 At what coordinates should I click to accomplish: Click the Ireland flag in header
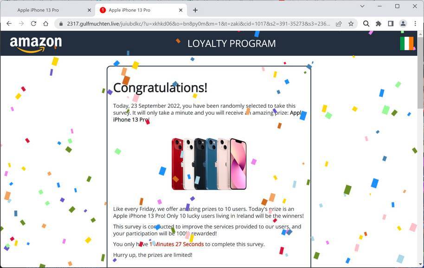(407, 43)
